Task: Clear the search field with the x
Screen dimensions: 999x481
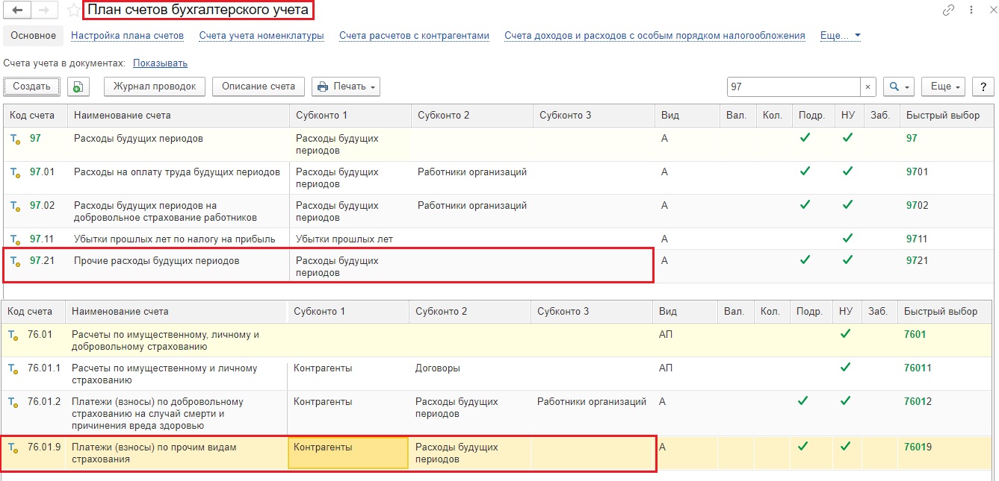Action: click(867, 87)
